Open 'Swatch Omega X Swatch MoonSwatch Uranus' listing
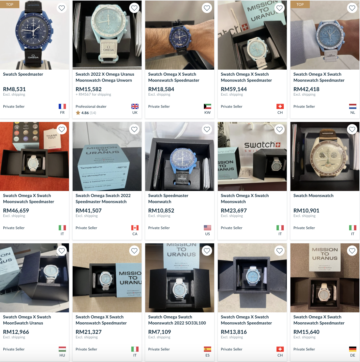 27,320
